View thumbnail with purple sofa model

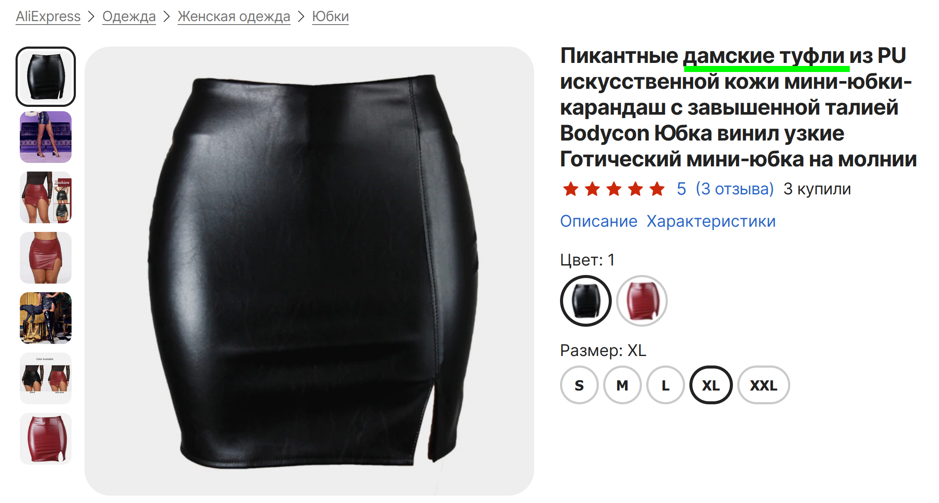click(46, 137)
